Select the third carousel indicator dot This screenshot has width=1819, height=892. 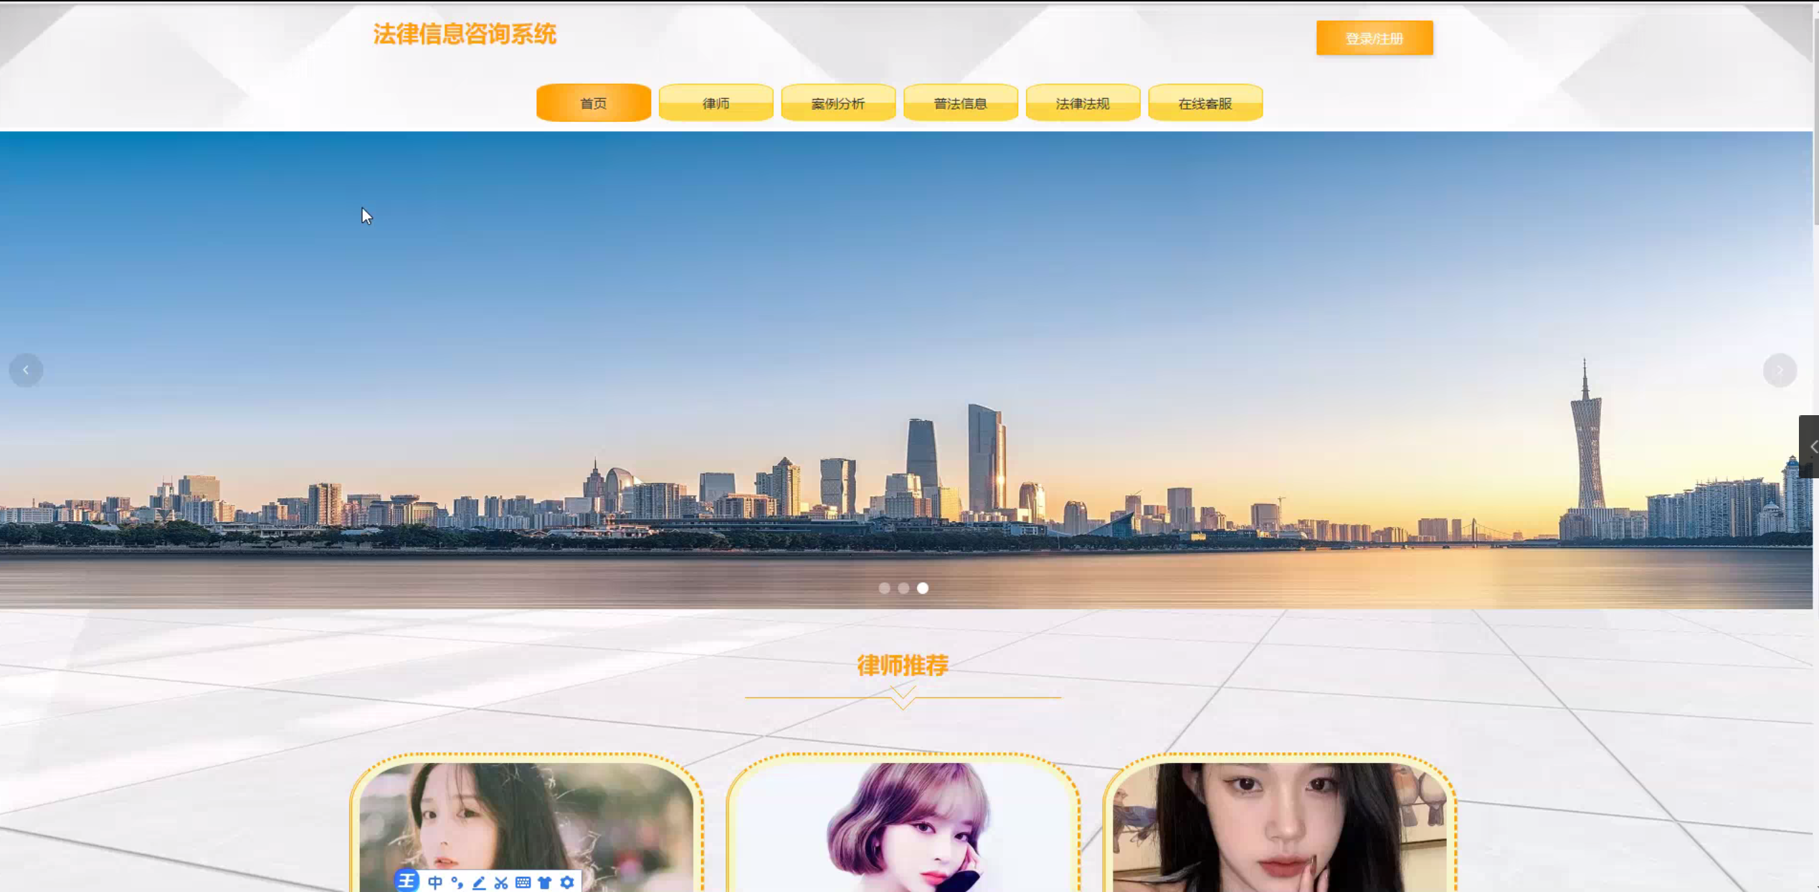point(923,588)
